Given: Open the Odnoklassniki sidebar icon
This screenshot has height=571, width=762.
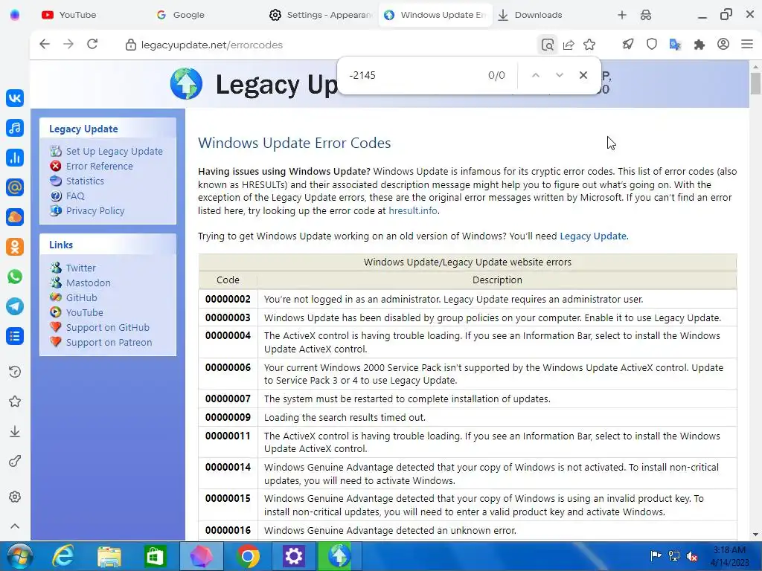Looking at the screenshot, I should [x=15, y=247].
